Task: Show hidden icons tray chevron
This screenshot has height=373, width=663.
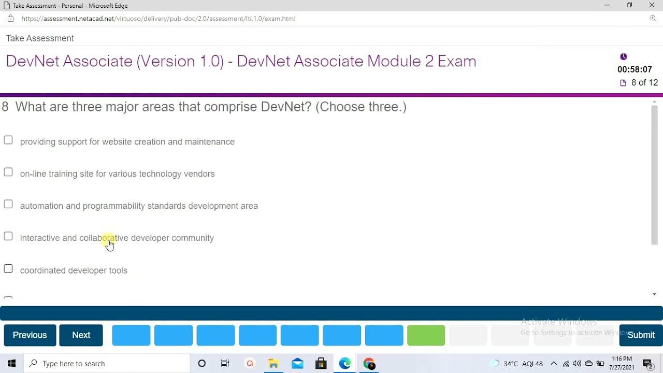Action: [x=553, y=364]
